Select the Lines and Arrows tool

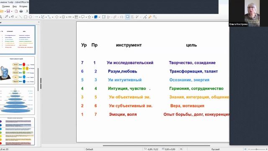point(36,17)
